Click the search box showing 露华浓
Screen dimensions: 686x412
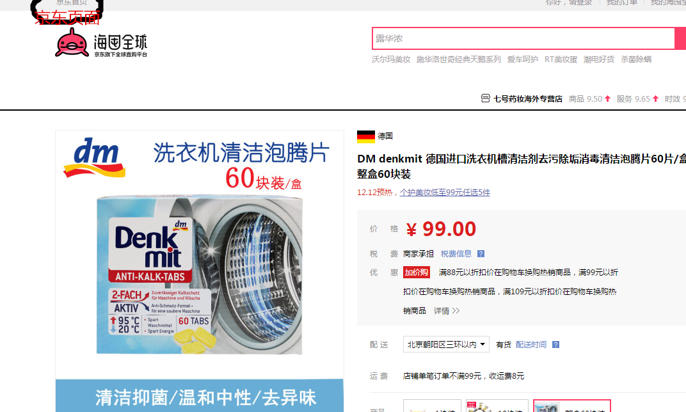(523, 38)
